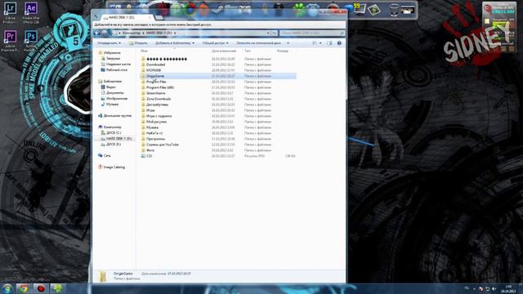Expand the breadcrumb arrow after HARD DISK (D:)
This screenshot has height=294, width=523.
click(x=175, y=33)
